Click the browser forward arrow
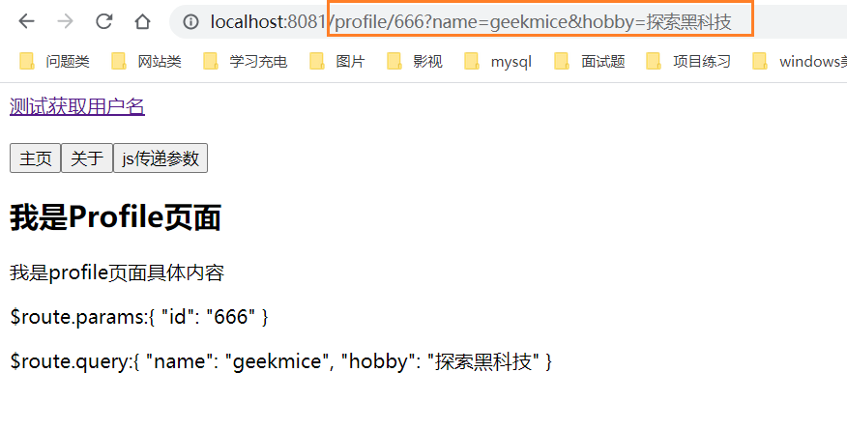The image size is (847, 430). 65,21
